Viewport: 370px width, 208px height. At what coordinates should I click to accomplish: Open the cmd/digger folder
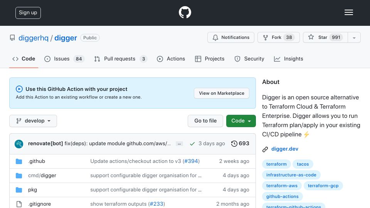click(x=42, y=176)
